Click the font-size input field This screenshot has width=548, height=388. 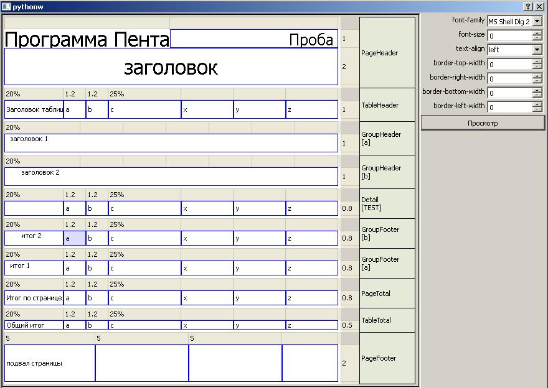click(509, 35)
